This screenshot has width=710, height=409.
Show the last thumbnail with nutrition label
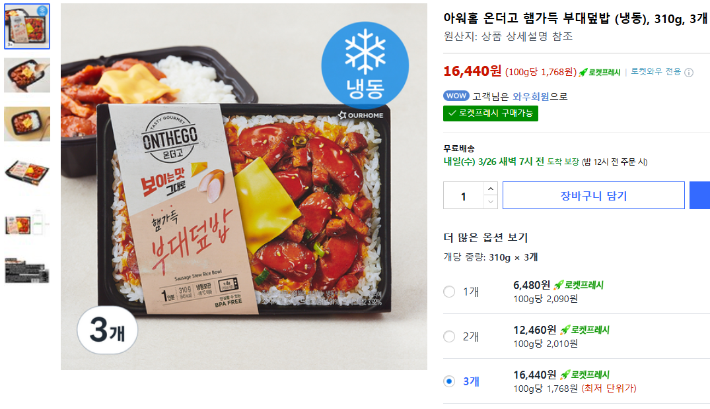coord(27,270)
